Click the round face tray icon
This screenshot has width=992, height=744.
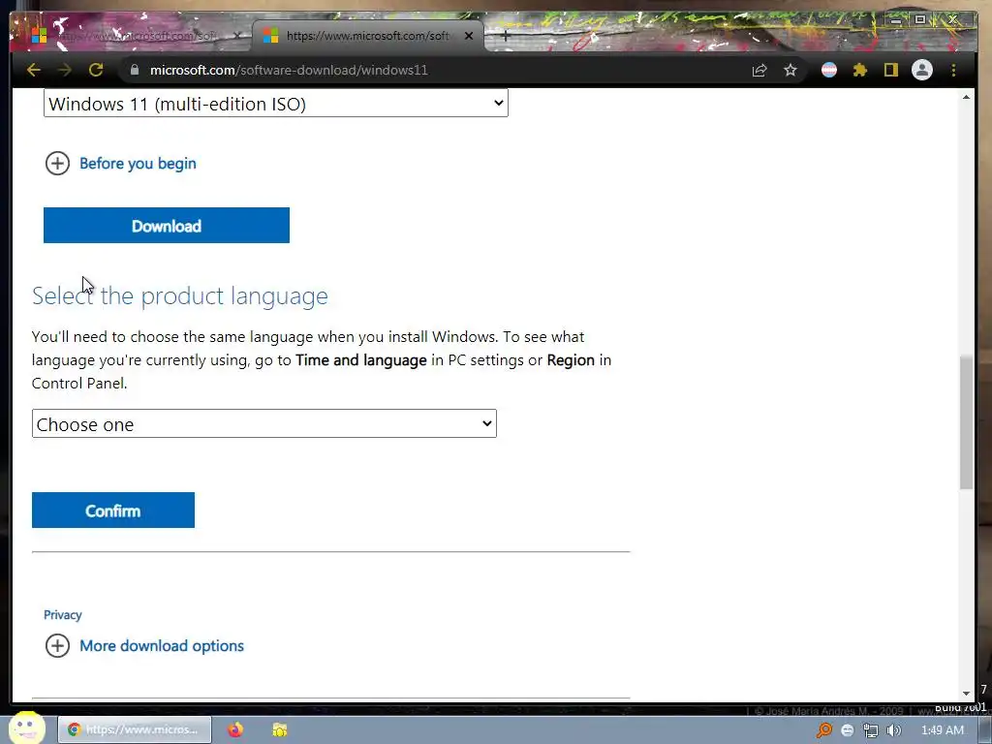(848, 730)
